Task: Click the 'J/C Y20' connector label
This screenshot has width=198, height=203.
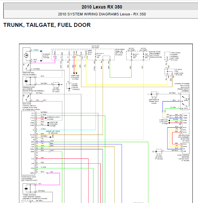Action: [x=154, y=98]
